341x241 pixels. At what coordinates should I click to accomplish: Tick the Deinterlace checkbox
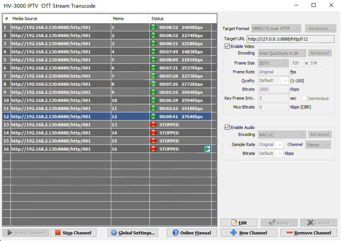click(x=304, y=98)
